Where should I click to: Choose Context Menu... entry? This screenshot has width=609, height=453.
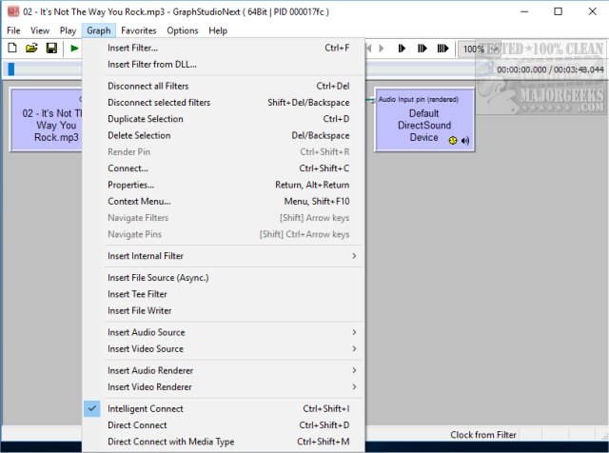point(224,201)
